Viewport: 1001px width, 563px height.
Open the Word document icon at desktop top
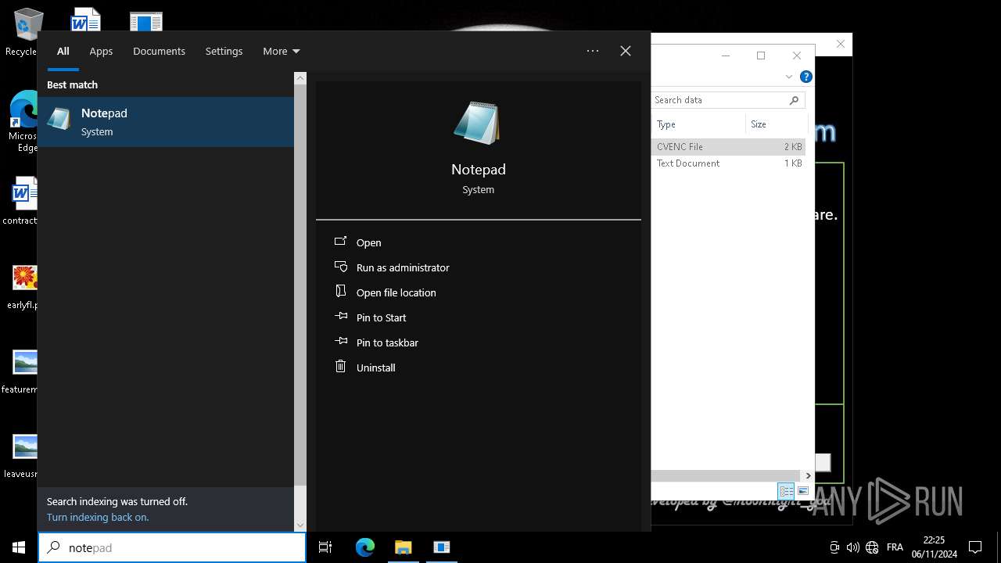[x=86, y=20]
